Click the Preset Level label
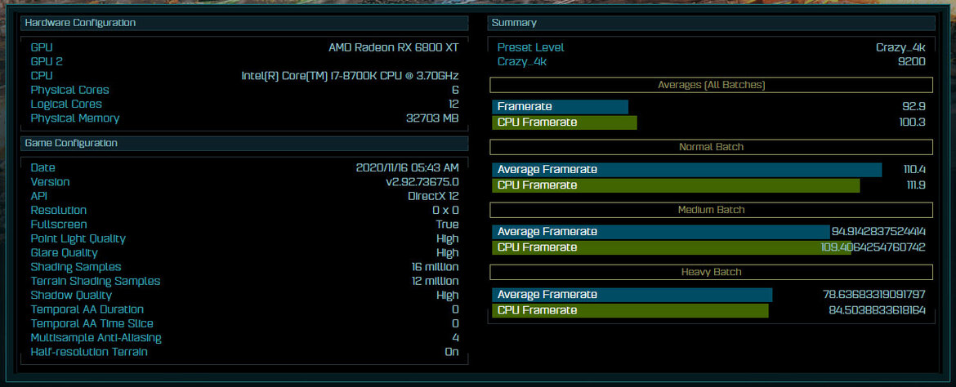Screen dimensions: 956x387 click(530, 47)
